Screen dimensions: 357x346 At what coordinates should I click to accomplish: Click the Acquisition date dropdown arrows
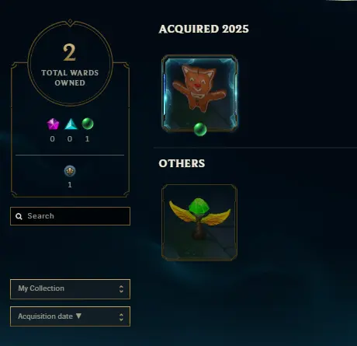121,316
